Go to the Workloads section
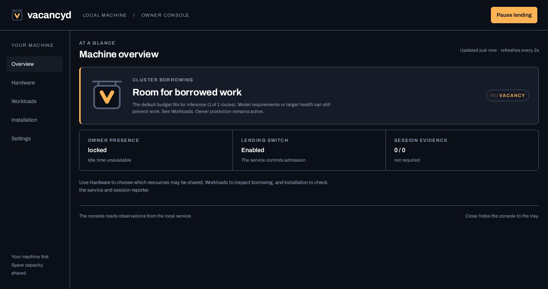Viewport: 548px width, 289px height. tap(35, 101)
